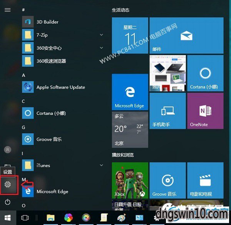Screen dimensions: 231x225
Task: Click the Apple Software Update label text
Action: 61,87
